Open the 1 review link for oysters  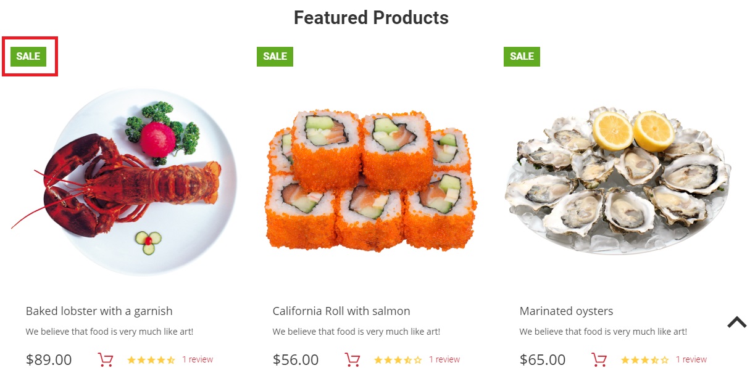[691, 359]
